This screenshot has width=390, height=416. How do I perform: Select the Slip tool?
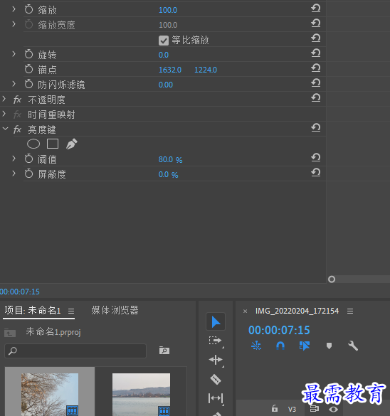pos(216,398)
